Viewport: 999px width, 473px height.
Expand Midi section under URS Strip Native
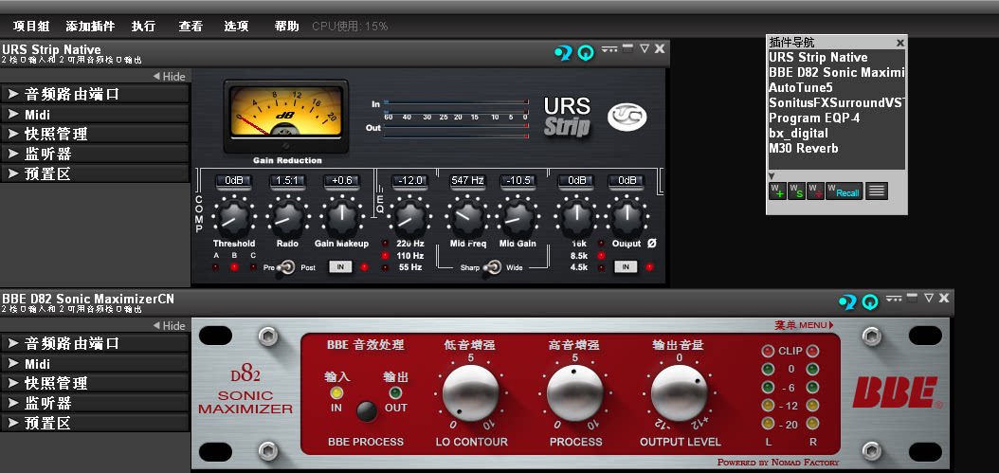(x=95, y=115)
